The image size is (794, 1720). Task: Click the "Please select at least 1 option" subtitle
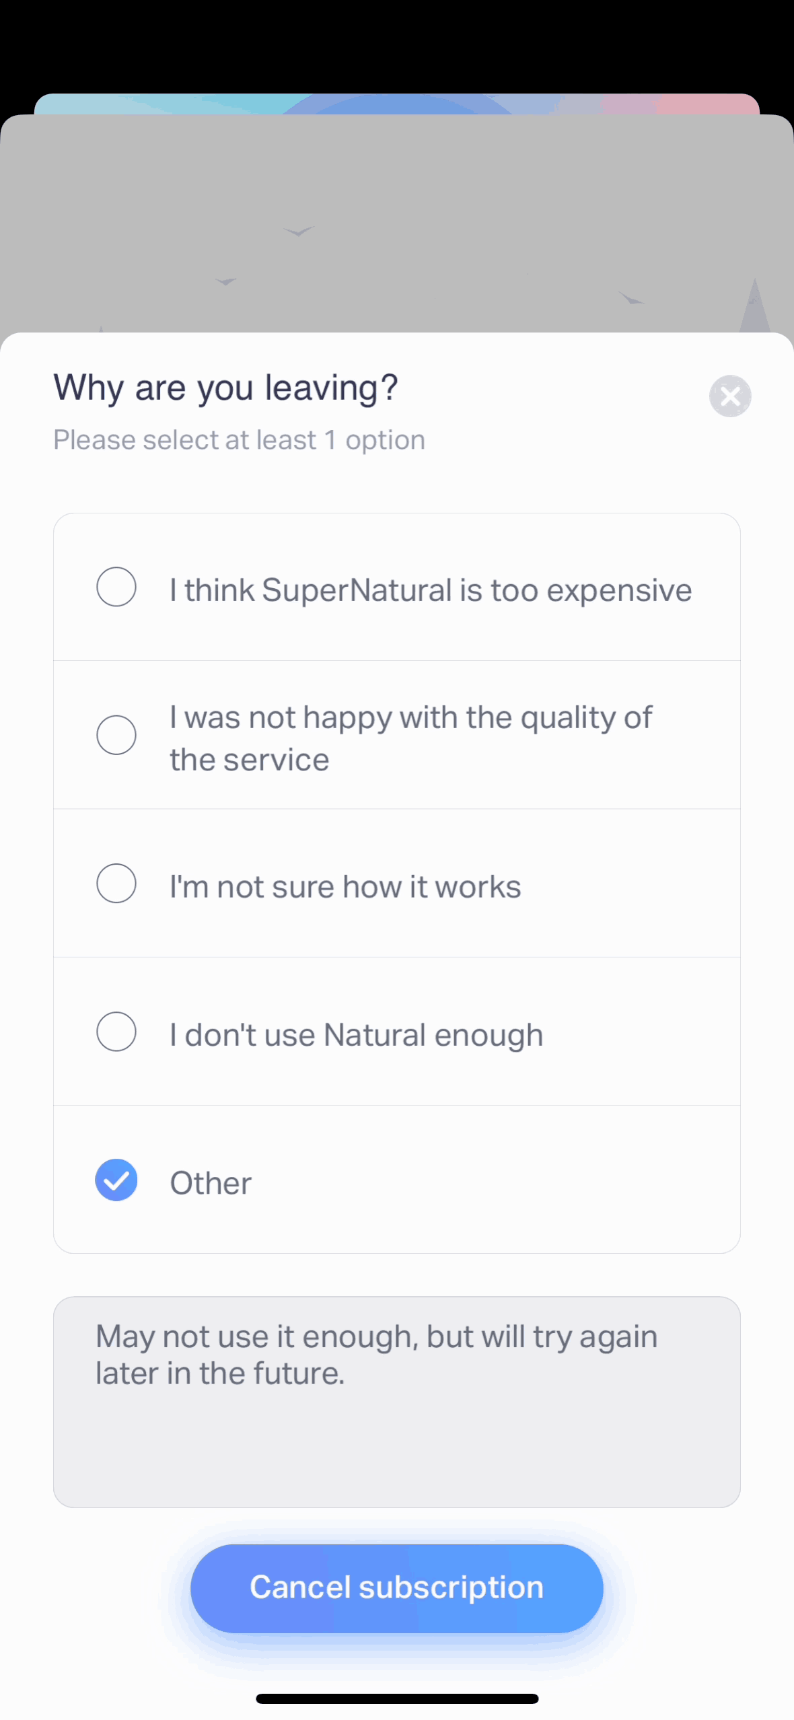(239, 440)
